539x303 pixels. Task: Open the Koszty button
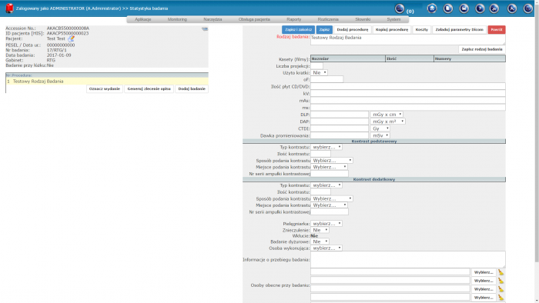click(x=422, y=30)
